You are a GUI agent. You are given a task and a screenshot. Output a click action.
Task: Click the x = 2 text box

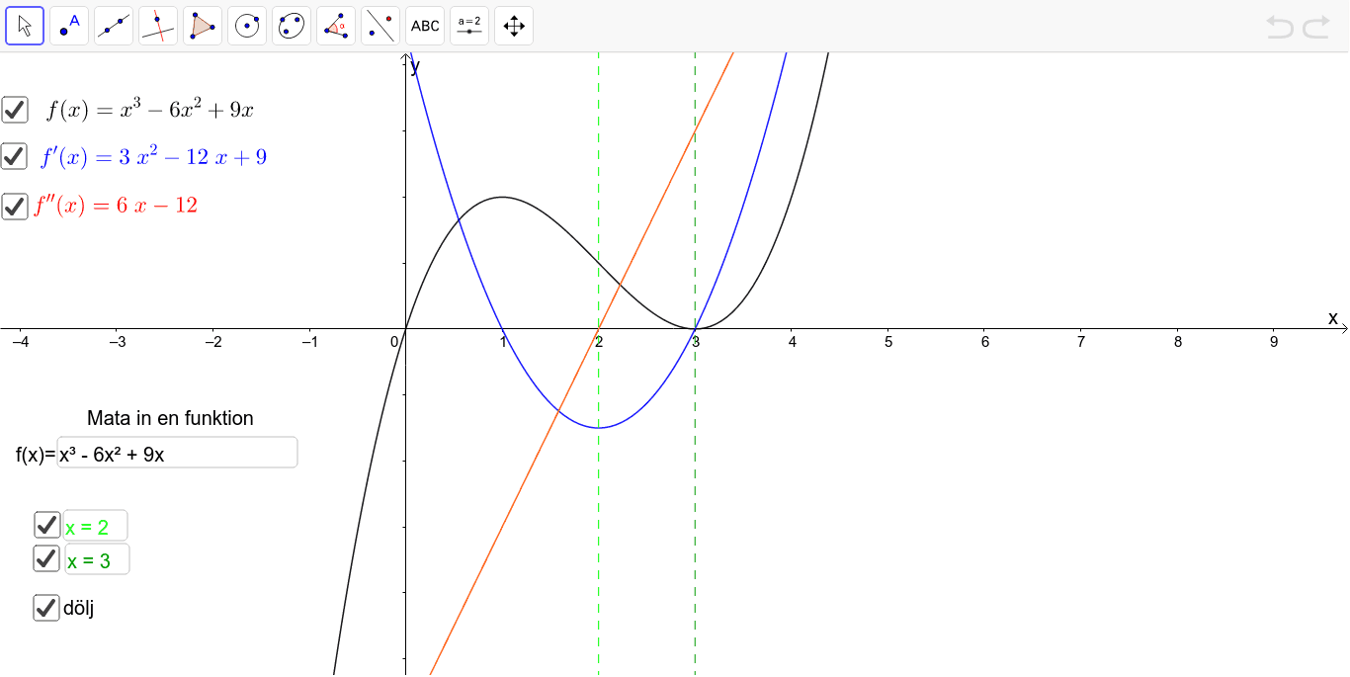[x=96, y=526]
